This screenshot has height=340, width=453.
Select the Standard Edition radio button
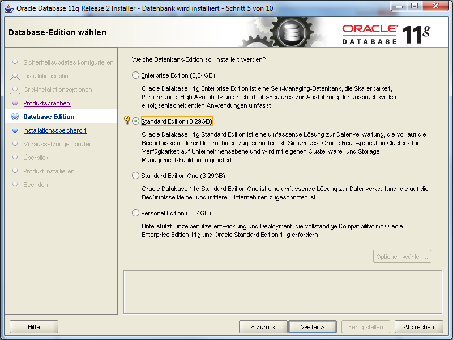pyautogui.click(x=135, y=121)
